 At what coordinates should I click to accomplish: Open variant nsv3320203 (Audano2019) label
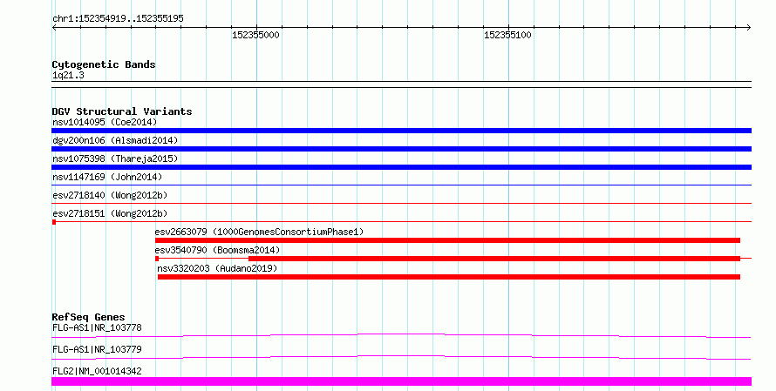pyautogui.click(x=217, y=268)
